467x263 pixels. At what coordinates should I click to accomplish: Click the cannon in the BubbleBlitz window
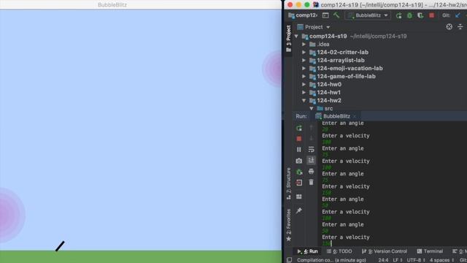click(60, 246)
